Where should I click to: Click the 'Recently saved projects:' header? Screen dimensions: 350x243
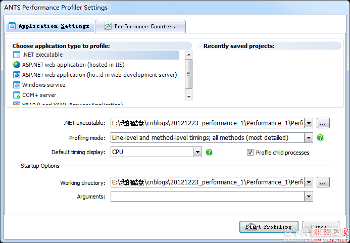tap(239, 46)
